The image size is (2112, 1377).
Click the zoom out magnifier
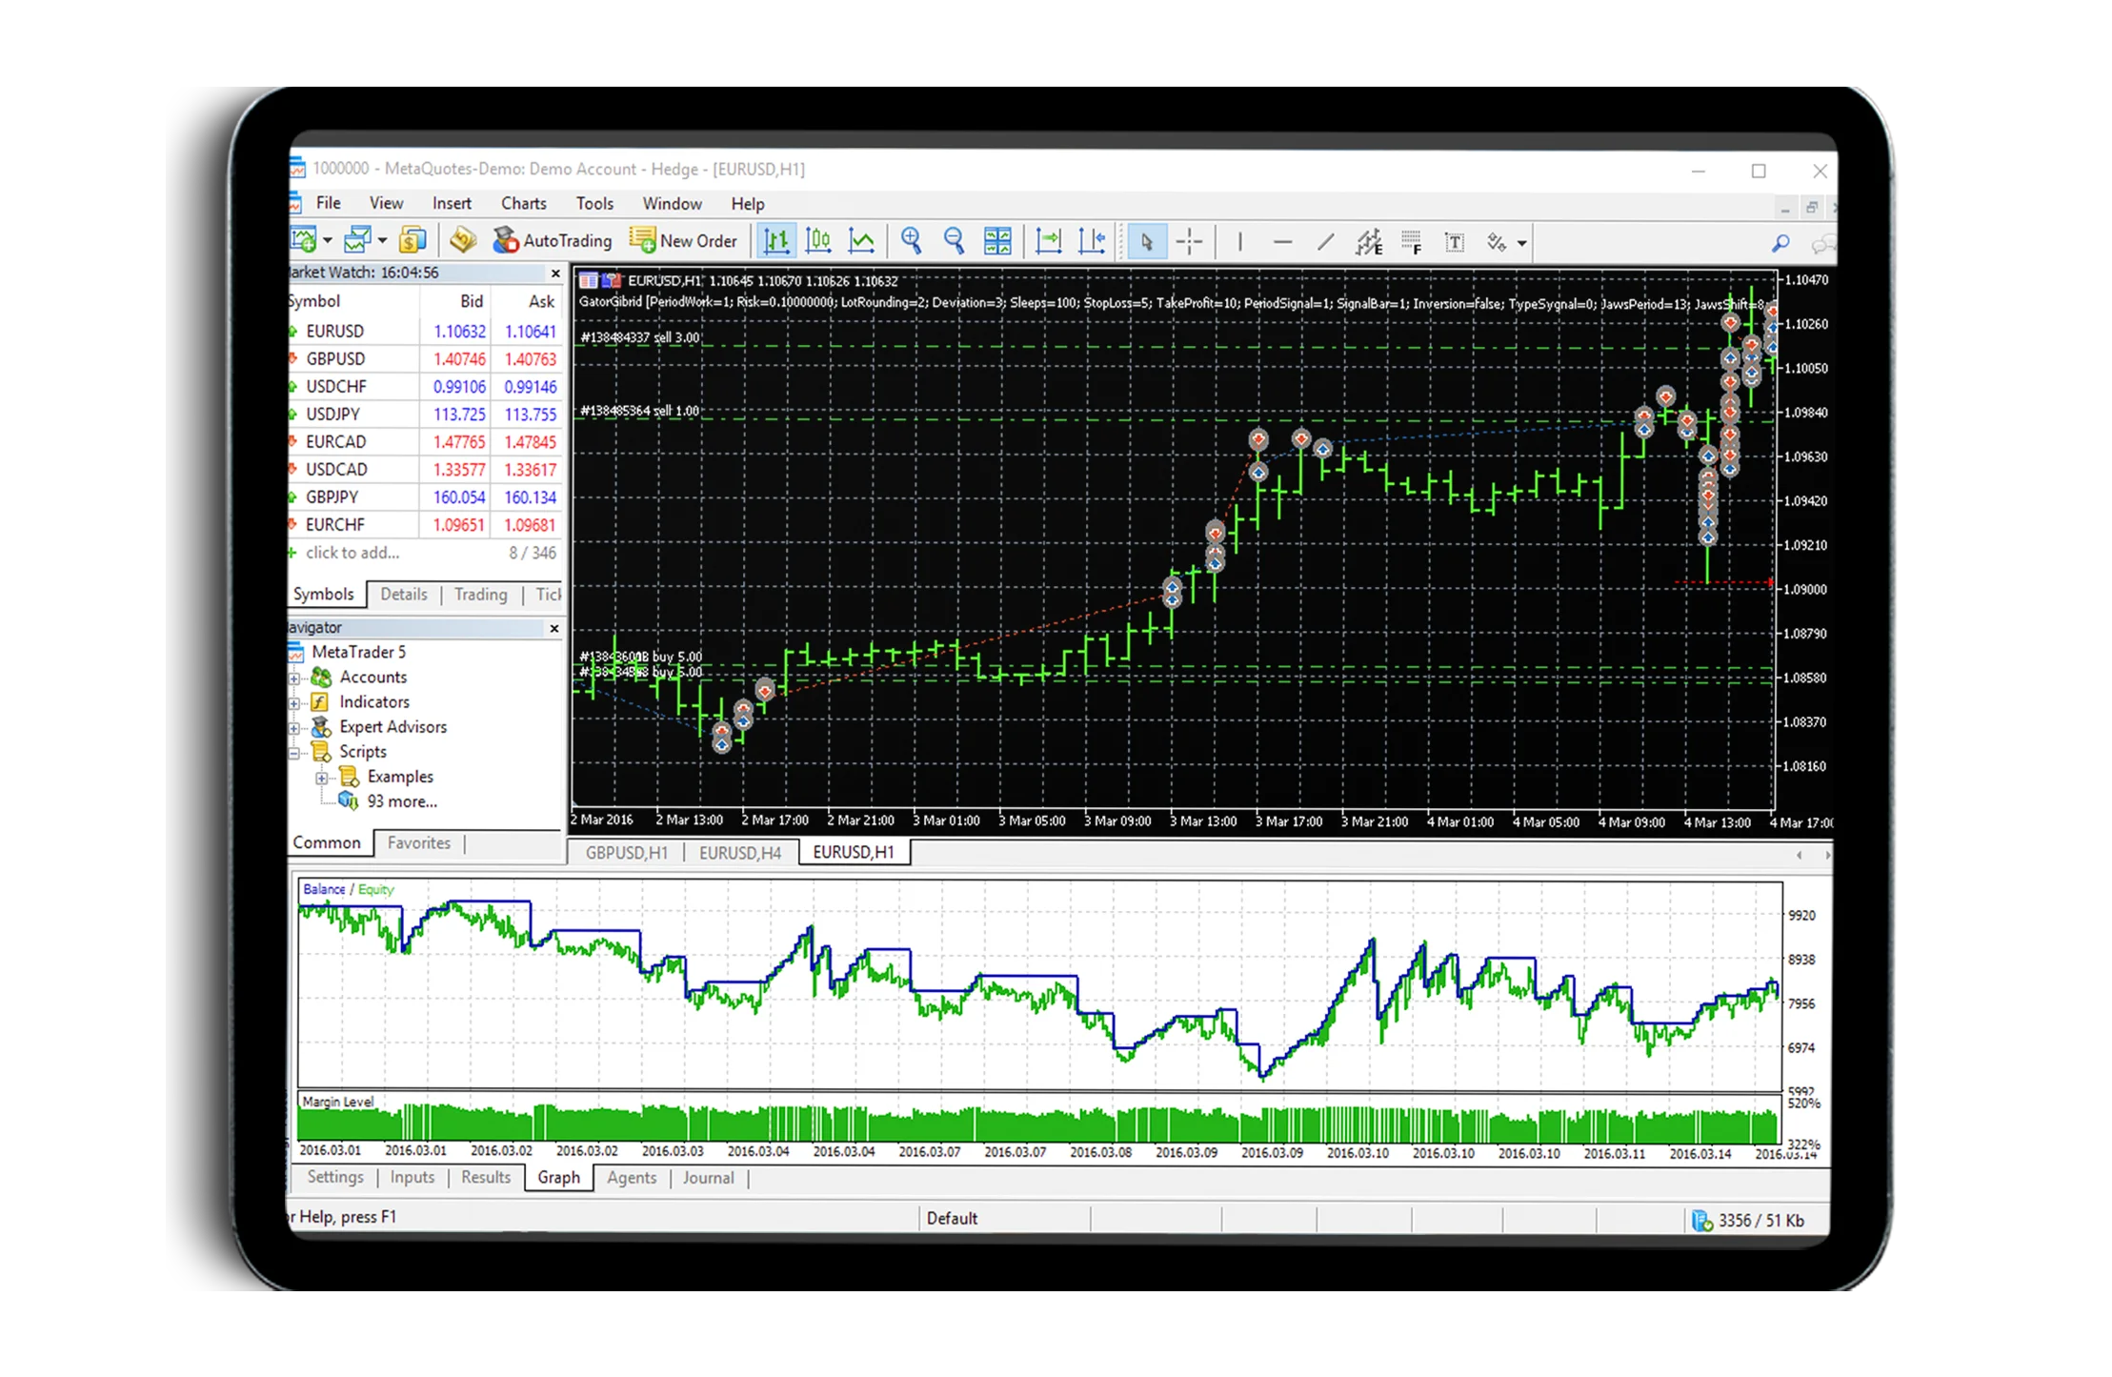pyautogui.click(x=954, y=241)
